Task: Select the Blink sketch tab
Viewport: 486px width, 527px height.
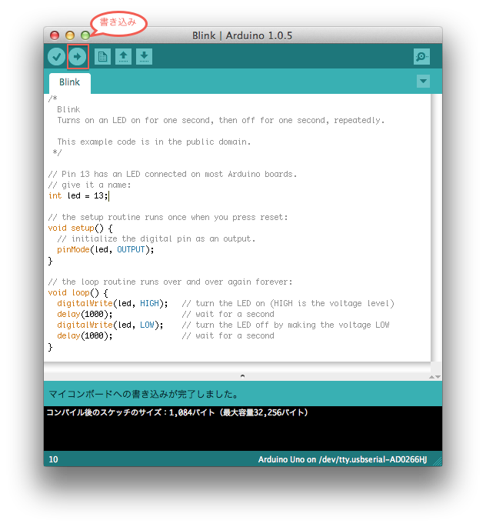Action: click(x=69, y=82)
